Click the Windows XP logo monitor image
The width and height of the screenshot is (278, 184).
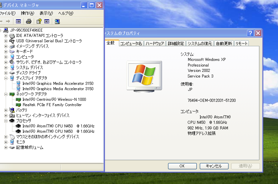144,77
